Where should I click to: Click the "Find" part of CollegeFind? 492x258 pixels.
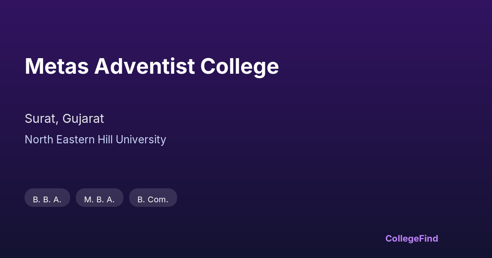pyautogui.click(x=428, y=238)
